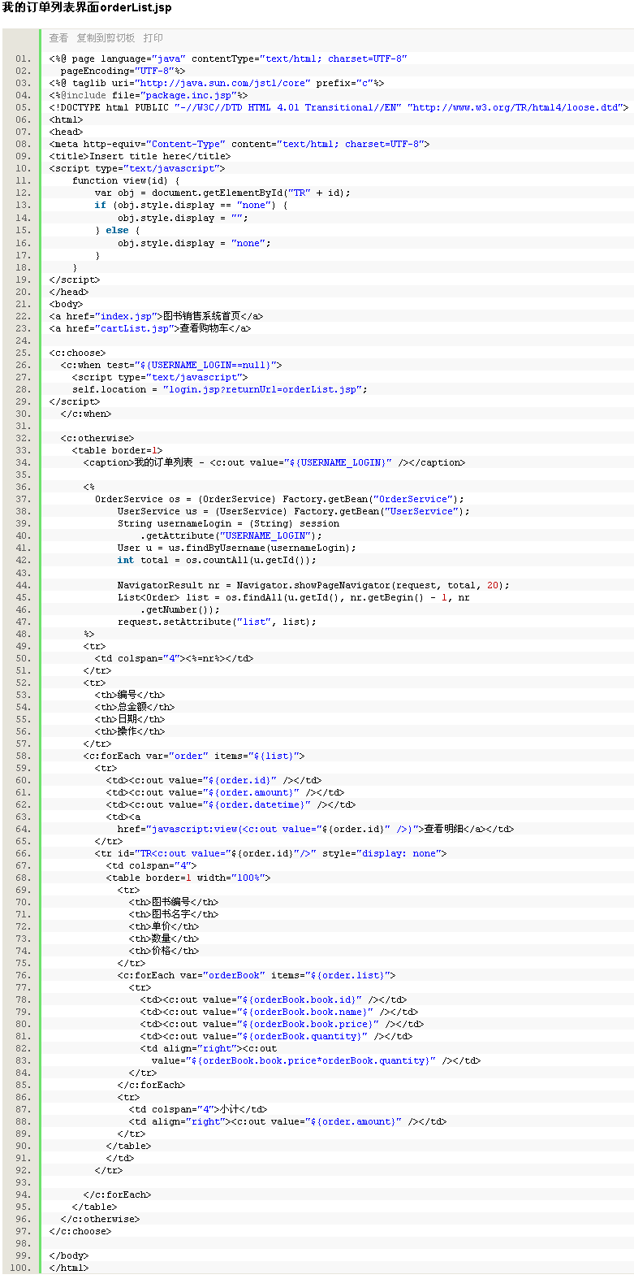Image resolution: width=634 pixels, height=1279 pixels.
Task: Click the List<Order> list os.findAll line
Action: click(x=293, y=597)
